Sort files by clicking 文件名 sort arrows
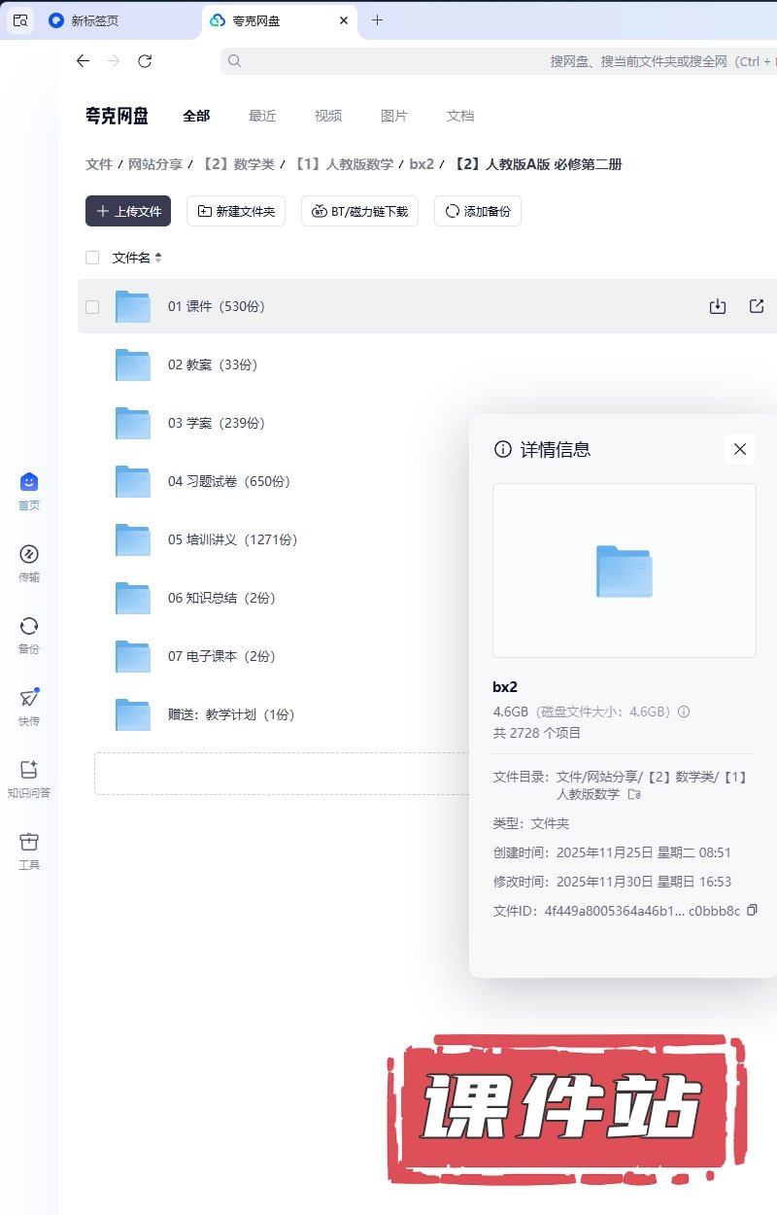Viewport: 777px width, 1215px height. point(158,258)
